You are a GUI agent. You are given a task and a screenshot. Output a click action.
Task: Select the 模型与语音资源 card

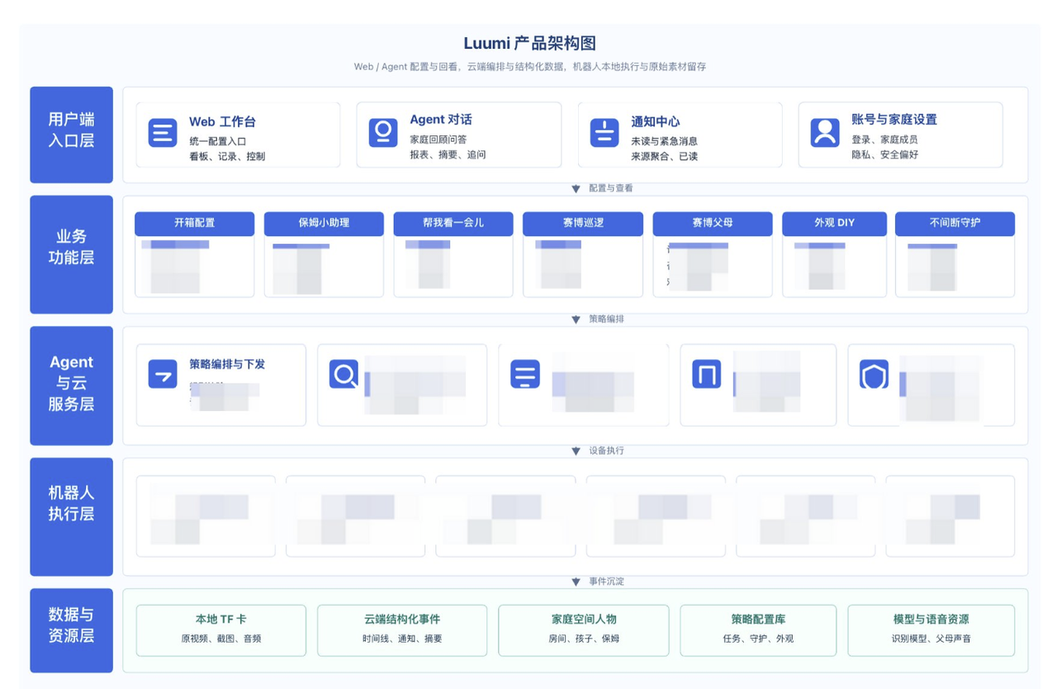pyautogui.click(x=931, y=630)
